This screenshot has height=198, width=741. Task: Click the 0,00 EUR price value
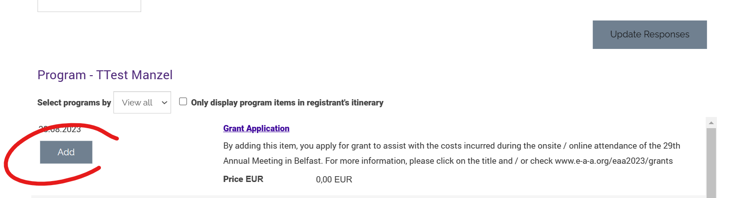(x=334, y=180)
